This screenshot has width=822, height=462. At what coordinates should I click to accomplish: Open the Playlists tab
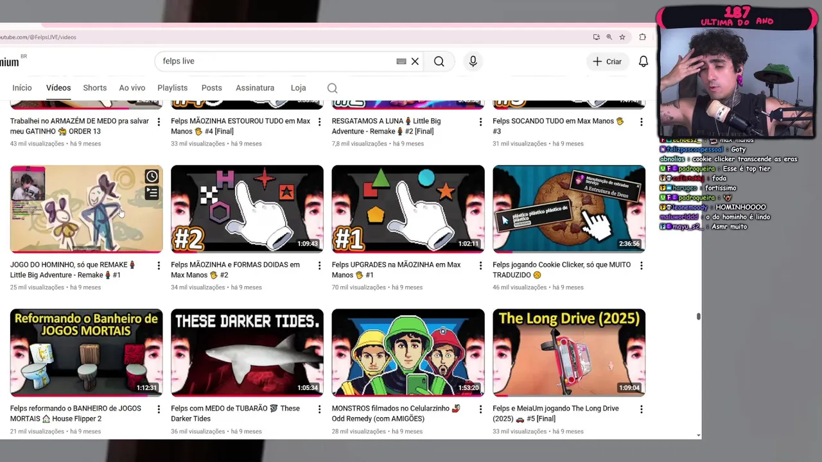pyautogui.click(x=173, y=88)
